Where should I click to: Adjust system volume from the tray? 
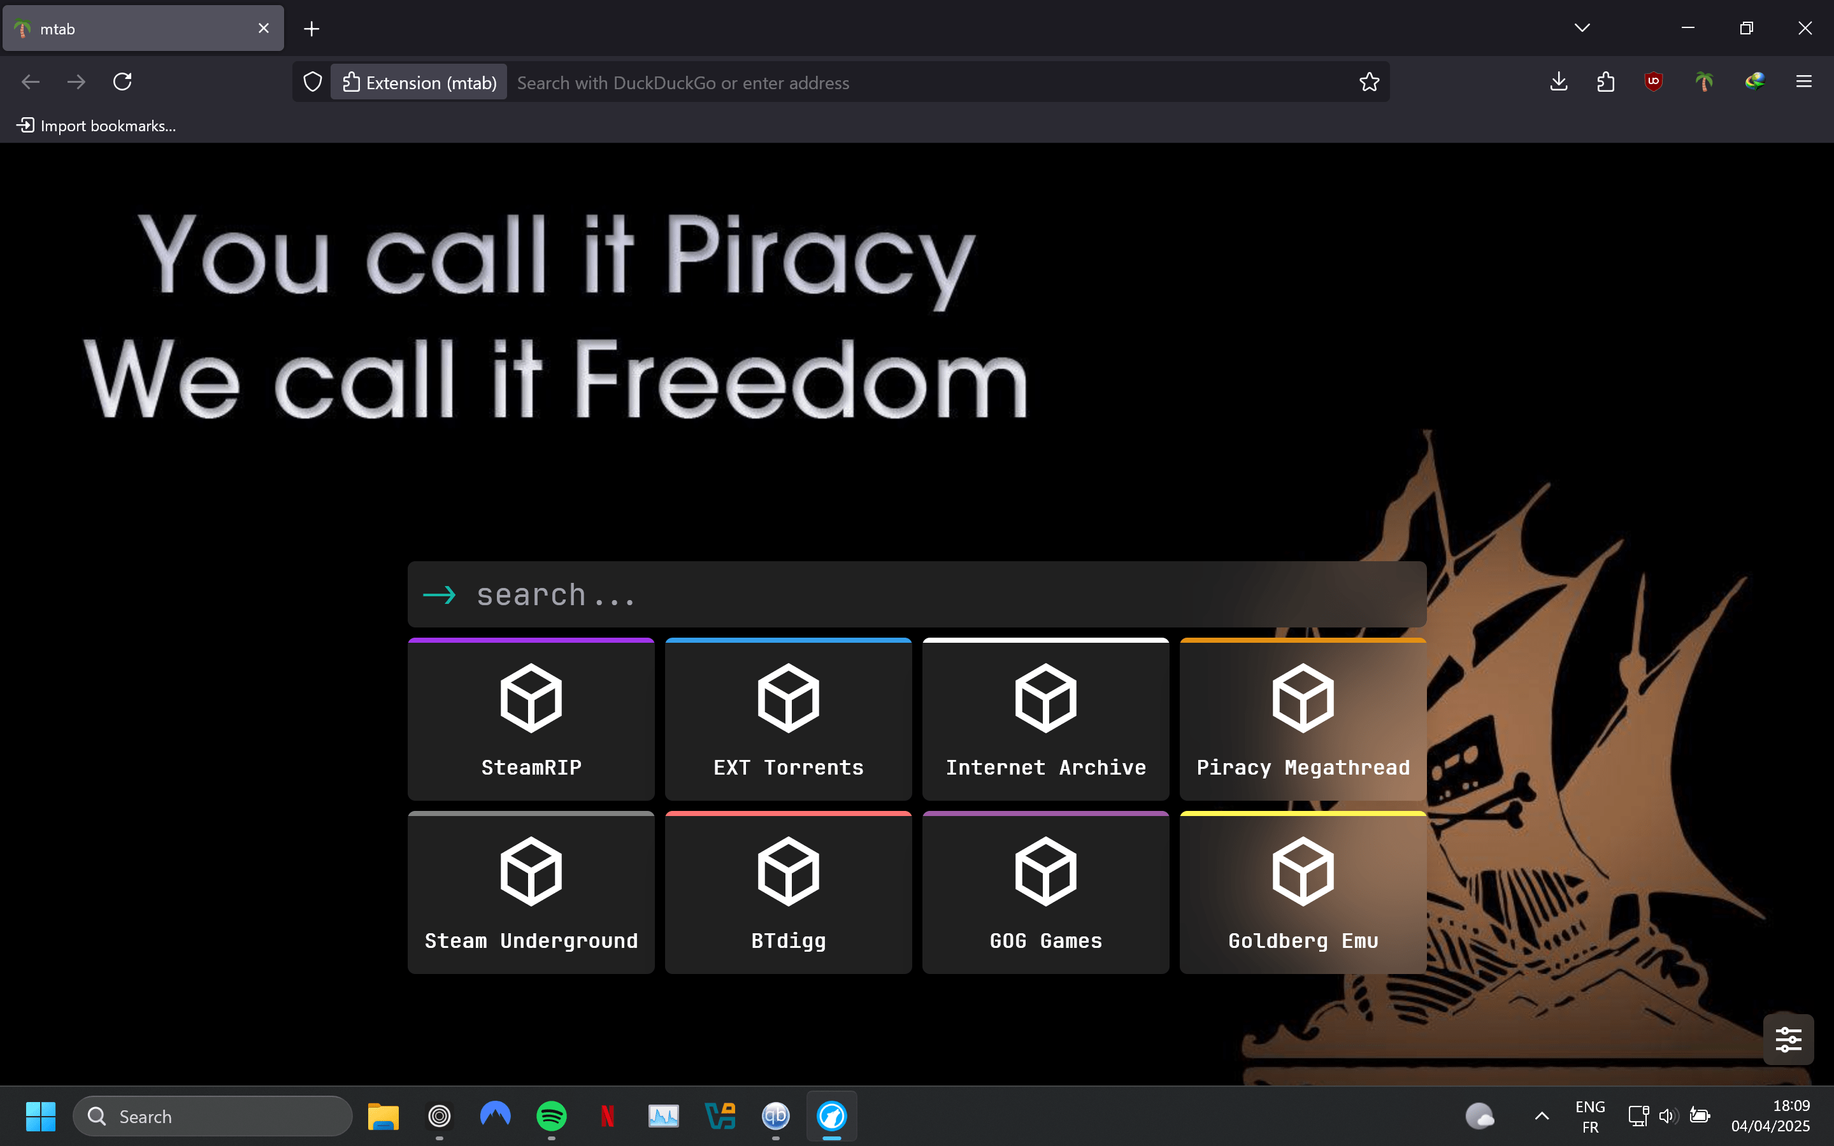click(1667, 1115)
